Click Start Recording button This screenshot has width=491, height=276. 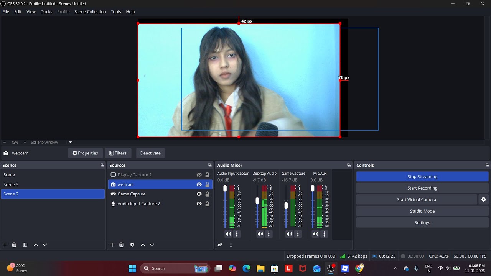(422, 188)
